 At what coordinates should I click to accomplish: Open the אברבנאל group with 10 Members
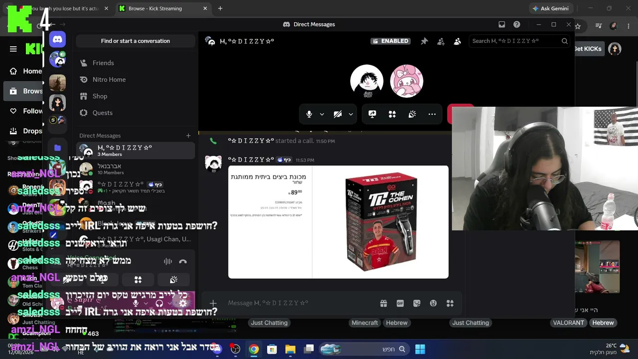(136, 169)
